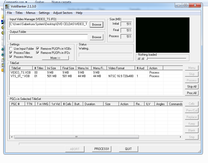This screenshot has width=208, height=163.
Task: Expand settings with the More >> button
Action: [55, 58]
